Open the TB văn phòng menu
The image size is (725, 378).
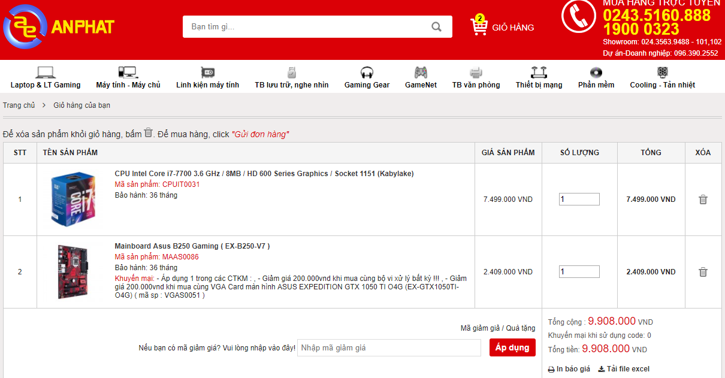point(476,85)
